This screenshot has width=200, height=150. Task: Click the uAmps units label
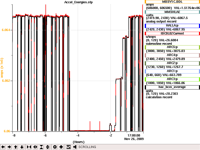point(151,37)
